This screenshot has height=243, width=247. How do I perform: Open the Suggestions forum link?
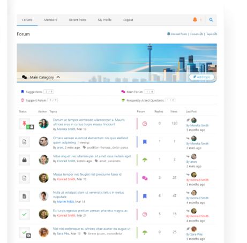[x=34, y=92]
